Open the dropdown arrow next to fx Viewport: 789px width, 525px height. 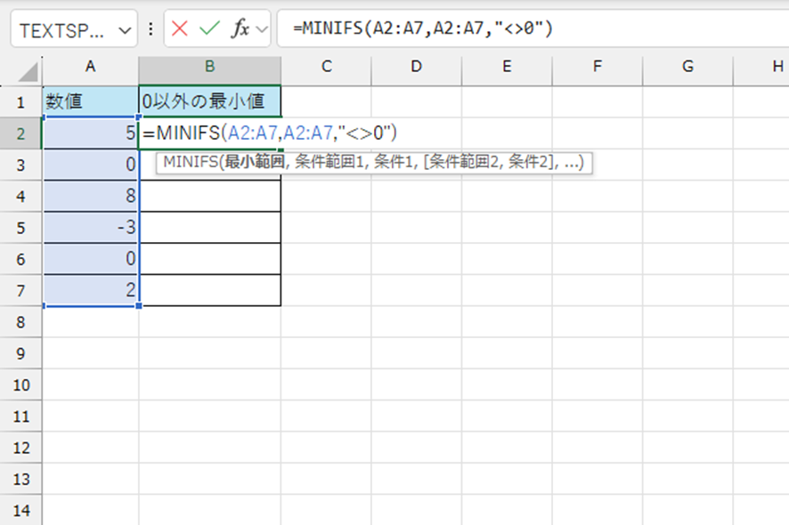click(x=261, y=29)
